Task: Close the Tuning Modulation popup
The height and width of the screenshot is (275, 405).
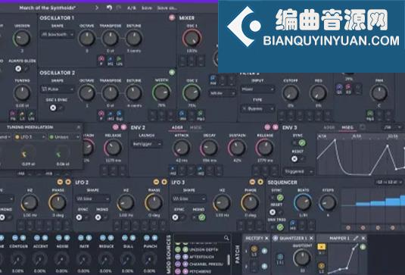Action: [x=79, y=127]
